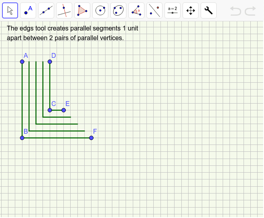Image resolution: width=264 pixels, height=218 pixels.
Task: Select point C on the grid
Action: click(x=50, y=110)
